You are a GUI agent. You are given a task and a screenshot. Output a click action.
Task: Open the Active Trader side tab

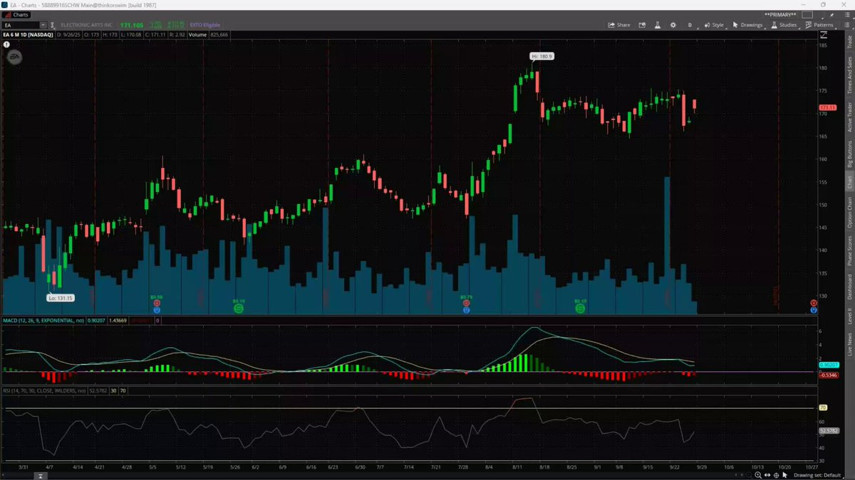tap(849, 117)
